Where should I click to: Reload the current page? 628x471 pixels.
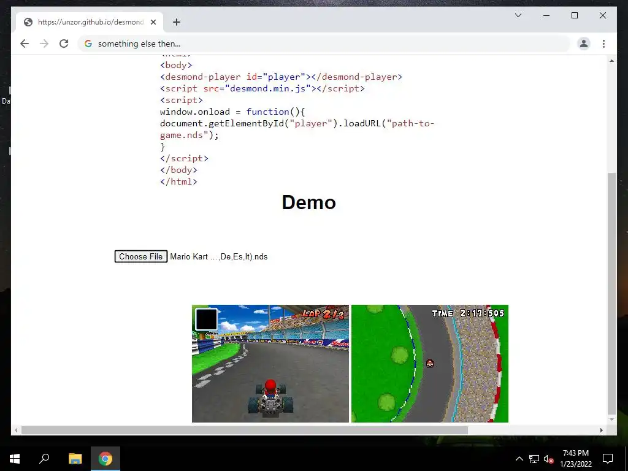tap(64, 44)
